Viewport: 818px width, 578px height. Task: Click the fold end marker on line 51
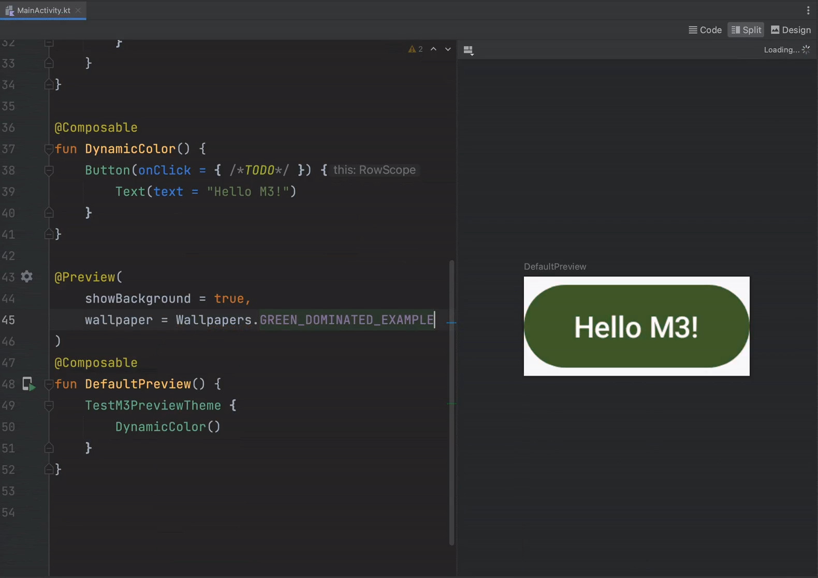click(49, 448)
